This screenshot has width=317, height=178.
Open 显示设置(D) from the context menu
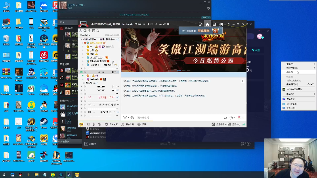(x=298, y=104)
